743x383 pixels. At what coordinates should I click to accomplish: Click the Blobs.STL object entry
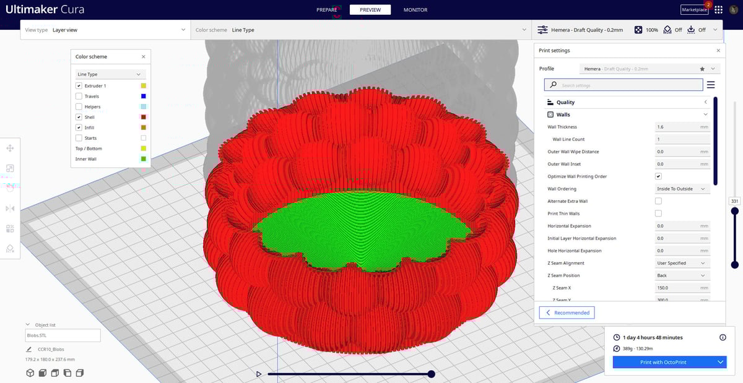click(x=63, y=335)
